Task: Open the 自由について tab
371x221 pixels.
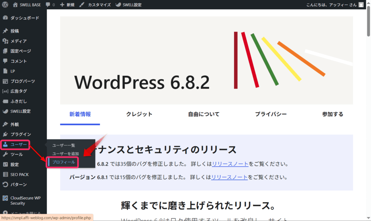Action: (204, 114)
